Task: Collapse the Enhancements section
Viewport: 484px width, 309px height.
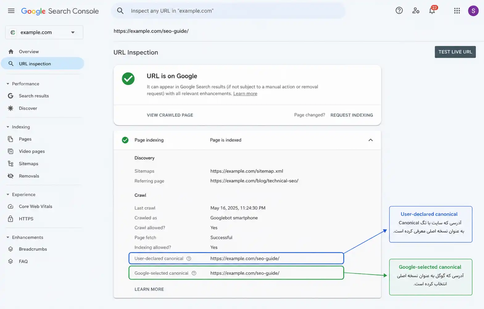Action: (x=8, y=237)
